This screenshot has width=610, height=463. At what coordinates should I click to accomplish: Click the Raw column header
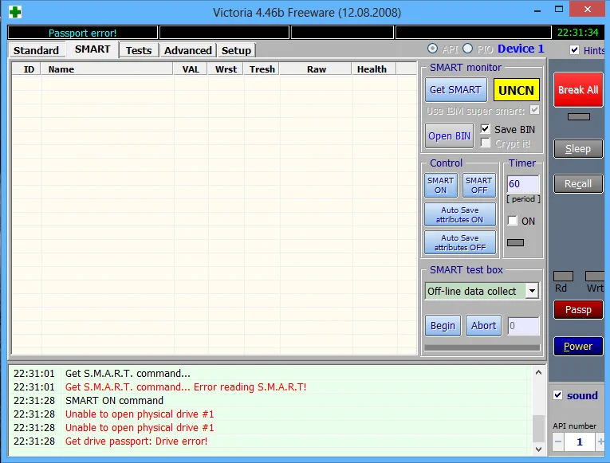316,69
